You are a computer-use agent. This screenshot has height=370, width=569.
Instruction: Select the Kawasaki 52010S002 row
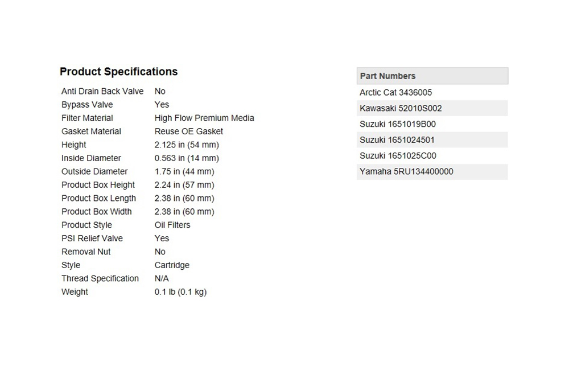401,108
